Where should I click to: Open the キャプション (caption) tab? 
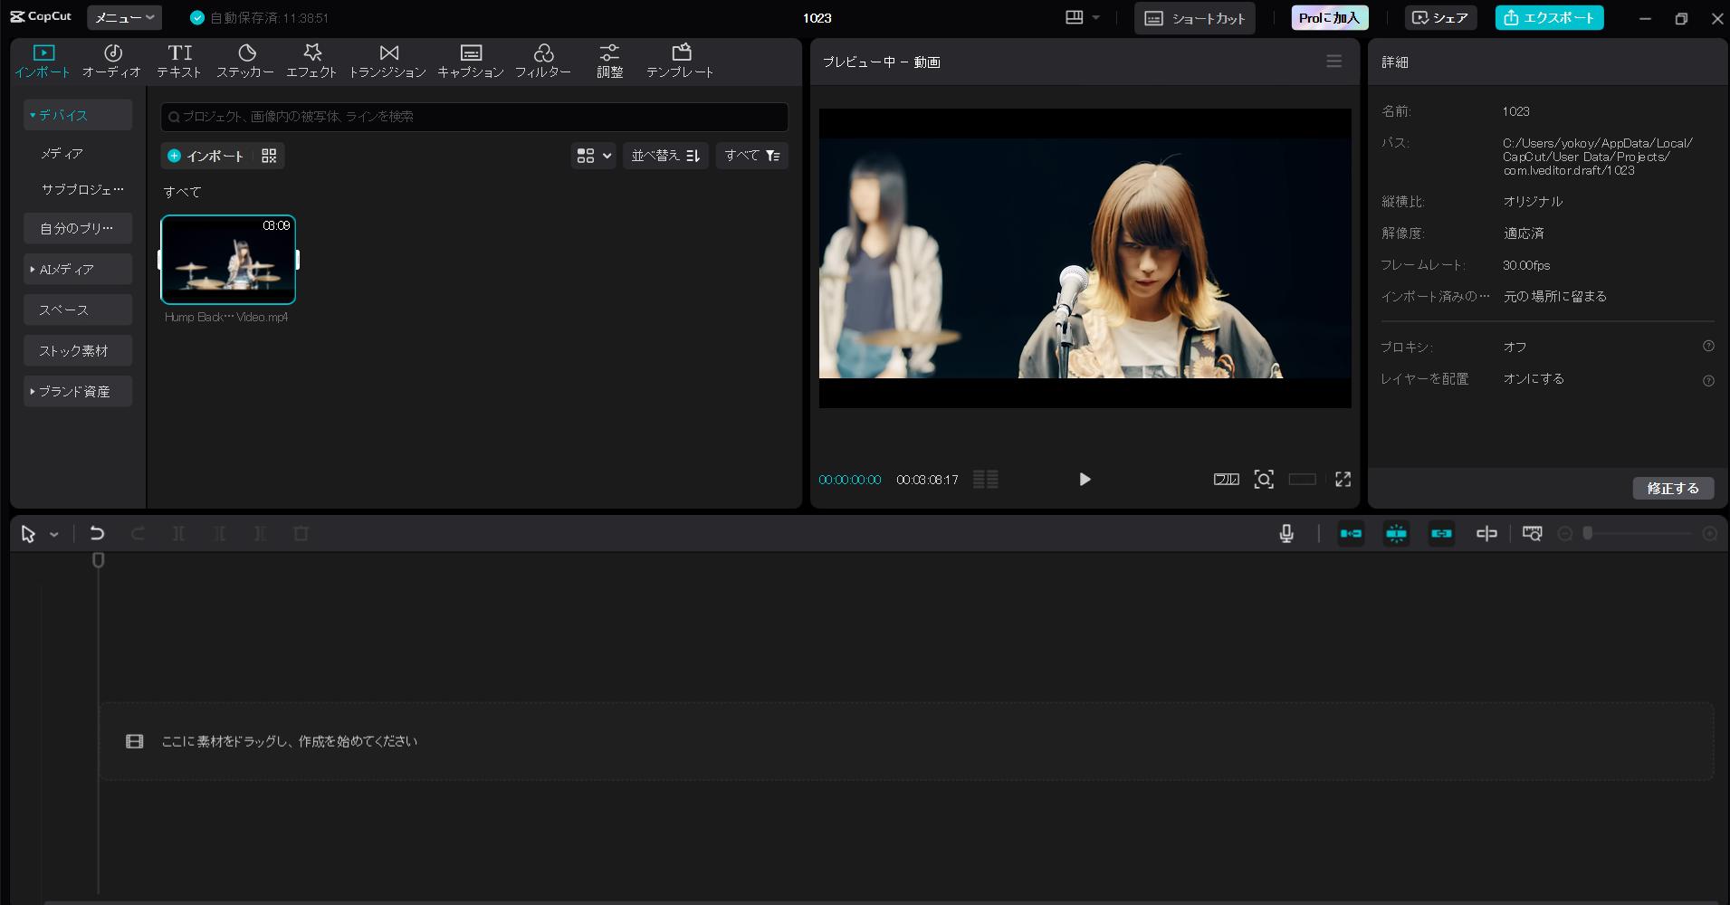click(x=471, y=61)
